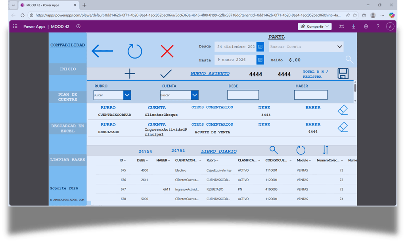Open the RUBRO Buscar dropdown
Image resolution: width=406 pixels, height=243 pixels.
click(x=127, y=95)
